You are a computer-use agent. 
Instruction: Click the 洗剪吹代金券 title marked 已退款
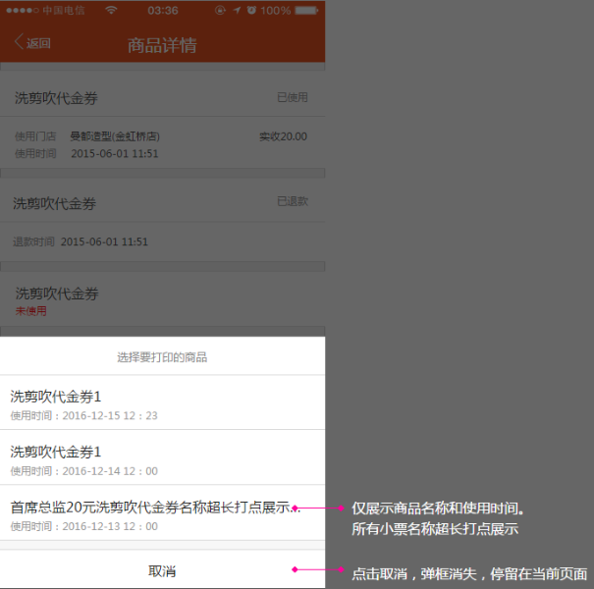tap(54, 203)
